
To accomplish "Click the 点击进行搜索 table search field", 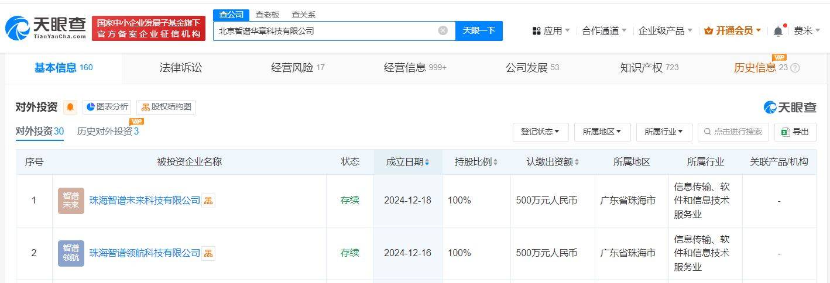I will (733, 132).
